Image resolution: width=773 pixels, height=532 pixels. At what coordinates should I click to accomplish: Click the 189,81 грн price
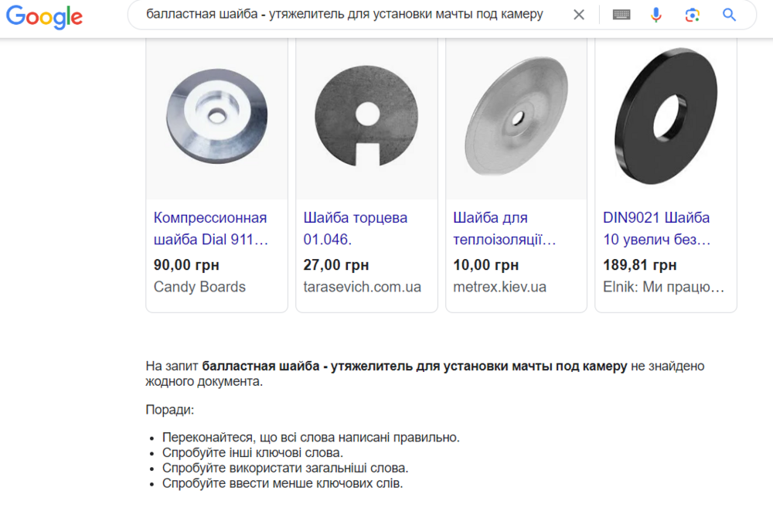[x=639, y=265]
